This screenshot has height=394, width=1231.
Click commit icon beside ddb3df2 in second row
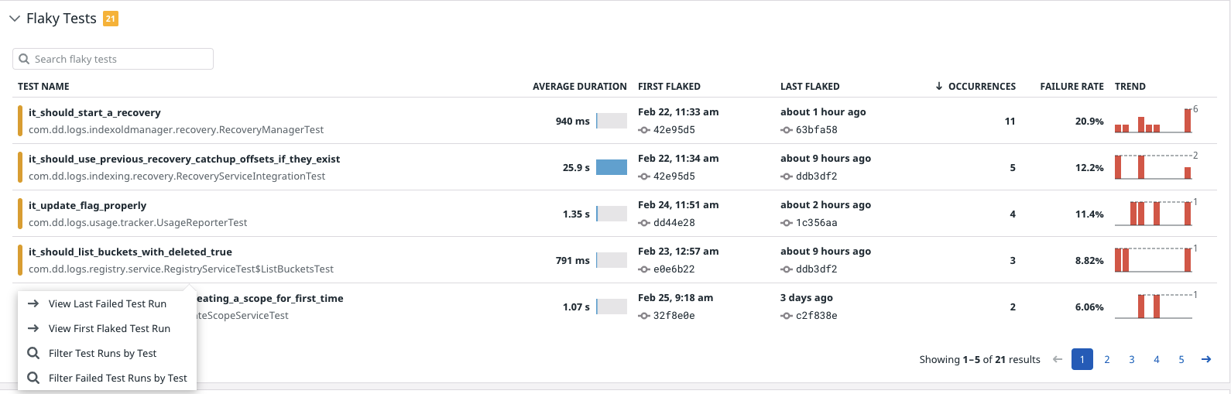(x=786, y=176)
